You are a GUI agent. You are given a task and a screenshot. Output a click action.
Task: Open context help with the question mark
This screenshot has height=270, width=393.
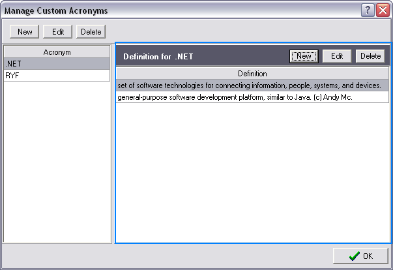pos(368,10)
